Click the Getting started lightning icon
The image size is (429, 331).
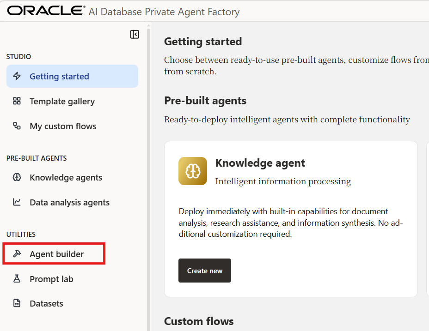17,76
